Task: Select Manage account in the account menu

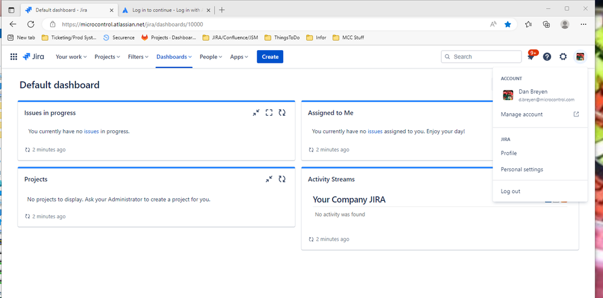Action: [540, 114]
